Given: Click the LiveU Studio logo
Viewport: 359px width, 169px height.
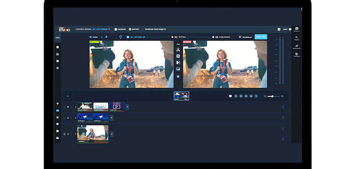Looking at the screenshot, I should coord(64,29).
